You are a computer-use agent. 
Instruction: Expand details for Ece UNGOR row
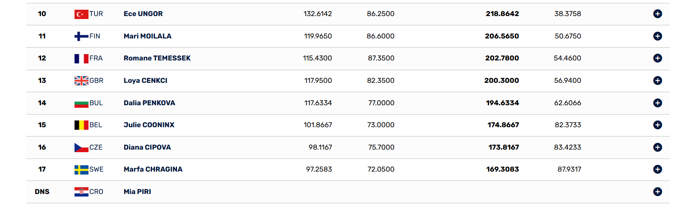point(657,14)
